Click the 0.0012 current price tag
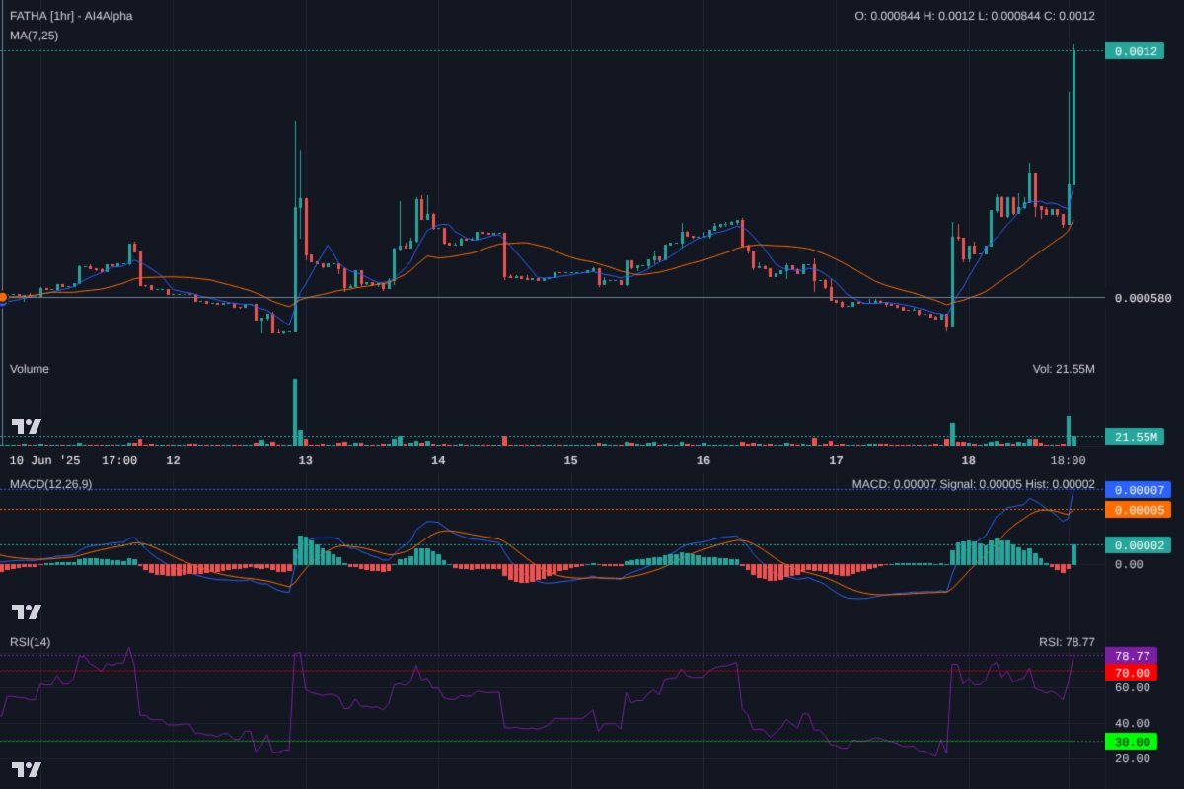The width and height of the screenshot is (1184, 789). [1135, 51]
